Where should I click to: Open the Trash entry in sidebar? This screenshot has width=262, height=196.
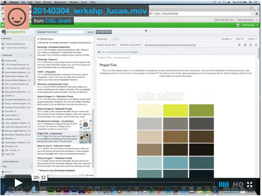coord(8,154)
